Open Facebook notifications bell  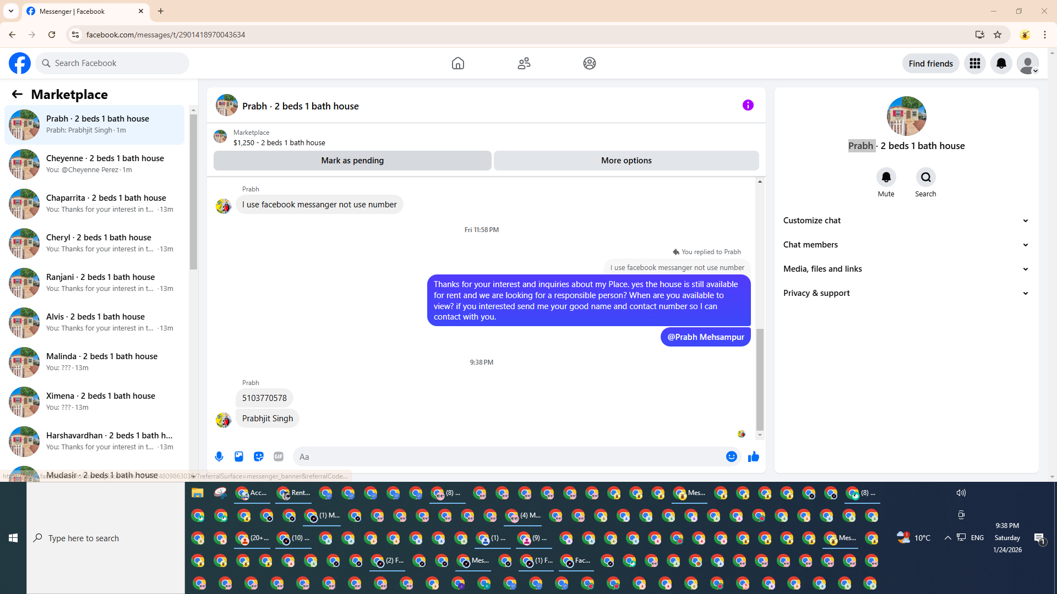coord(1001,63)
